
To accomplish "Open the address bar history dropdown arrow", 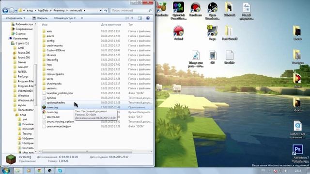I will 101,11.
